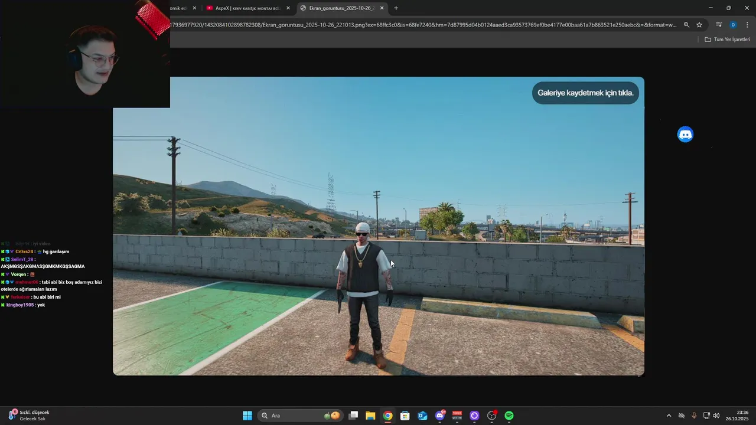This screenshot has height=425, width=756.
Task: Click the Chrome icon on the taskbar
Action: [x=387, y=416]
